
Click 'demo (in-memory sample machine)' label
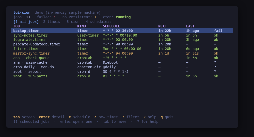tap(68, 13)
